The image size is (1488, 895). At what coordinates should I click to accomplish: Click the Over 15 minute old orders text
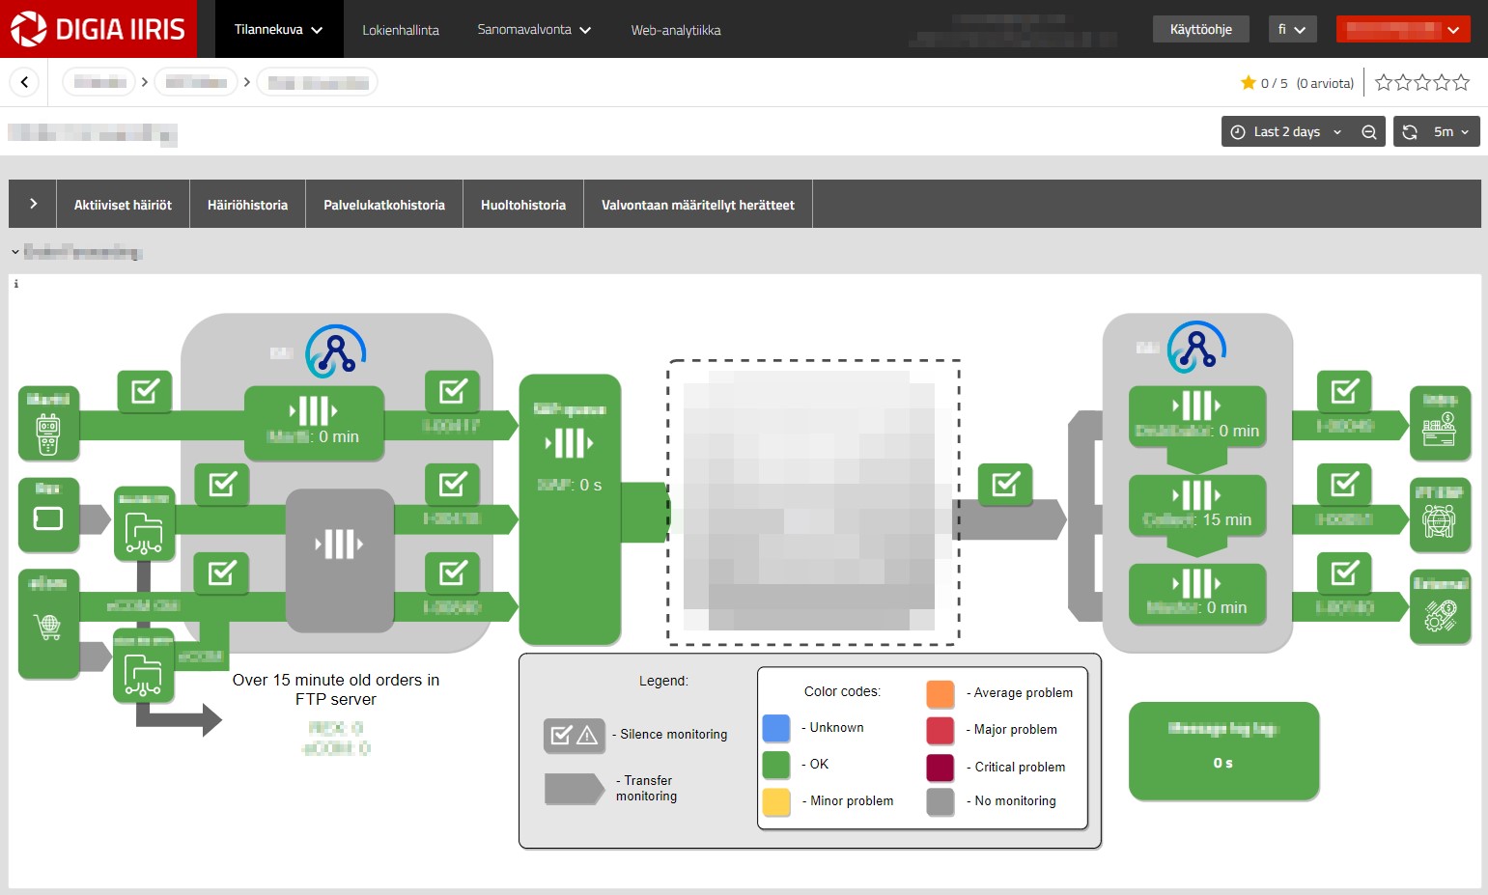(x=336, y=689)
